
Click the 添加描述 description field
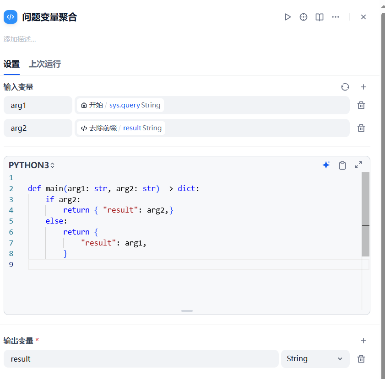coord(20,39)
